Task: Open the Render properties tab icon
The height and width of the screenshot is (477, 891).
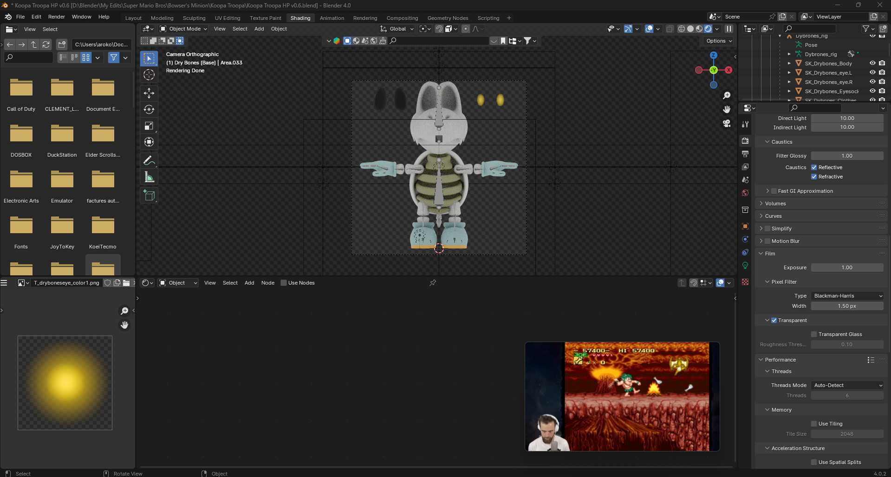Action: 745,141
